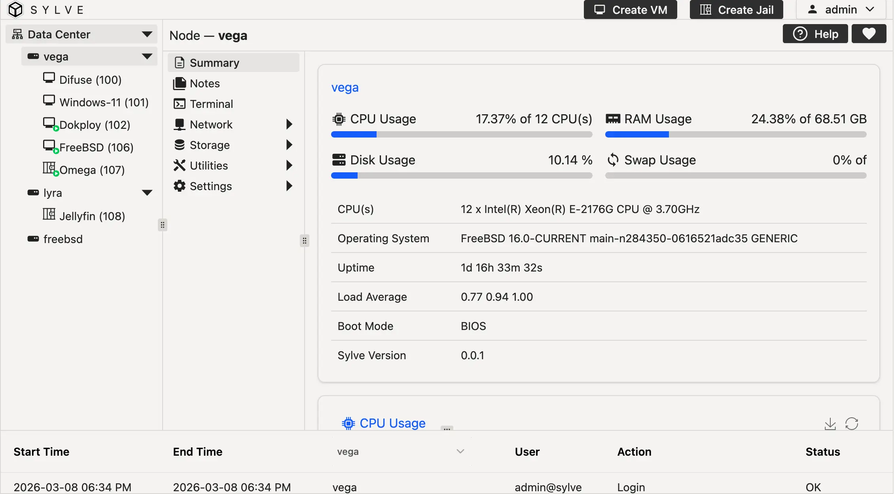Click the heart favorite button
The image size is (894, 494).
(869, 34)
